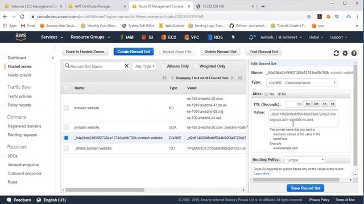Click the record list horizontal scrollbar

tap(105, 190)
